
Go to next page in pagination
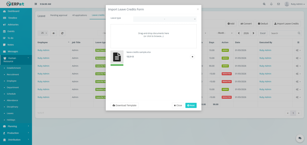(x=299, y=113)
